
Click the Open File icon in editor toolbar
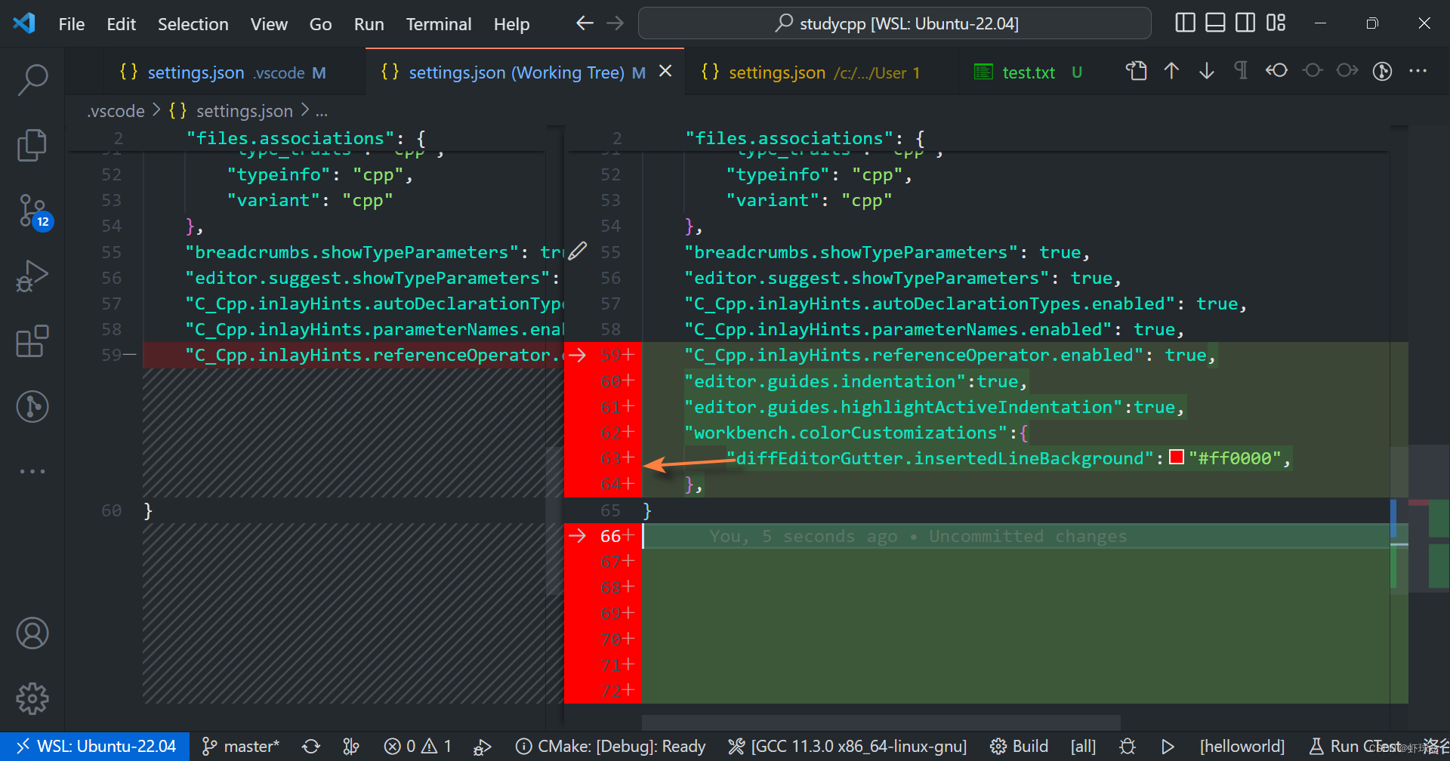coord(1137,71)
